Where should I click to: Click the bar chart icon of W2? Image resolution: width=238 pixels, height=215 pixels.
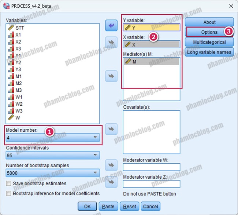(x=11, y=104)
